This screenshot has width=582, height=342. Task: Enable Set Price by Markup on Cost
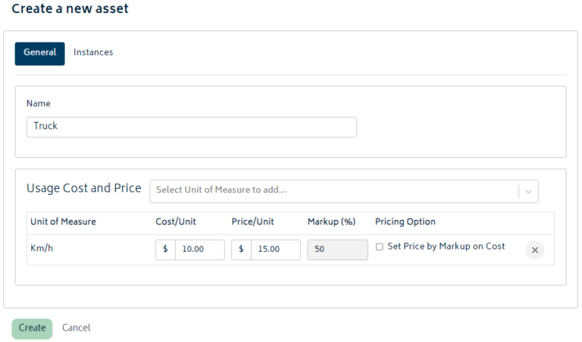(380, 247)
